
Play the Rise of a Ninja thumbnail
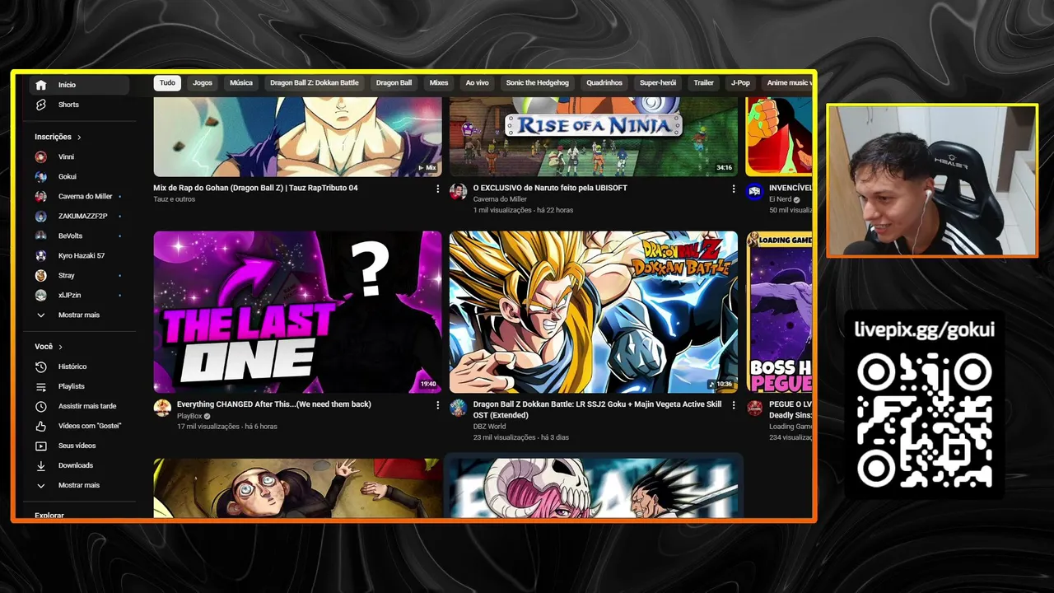pos(594,137)
